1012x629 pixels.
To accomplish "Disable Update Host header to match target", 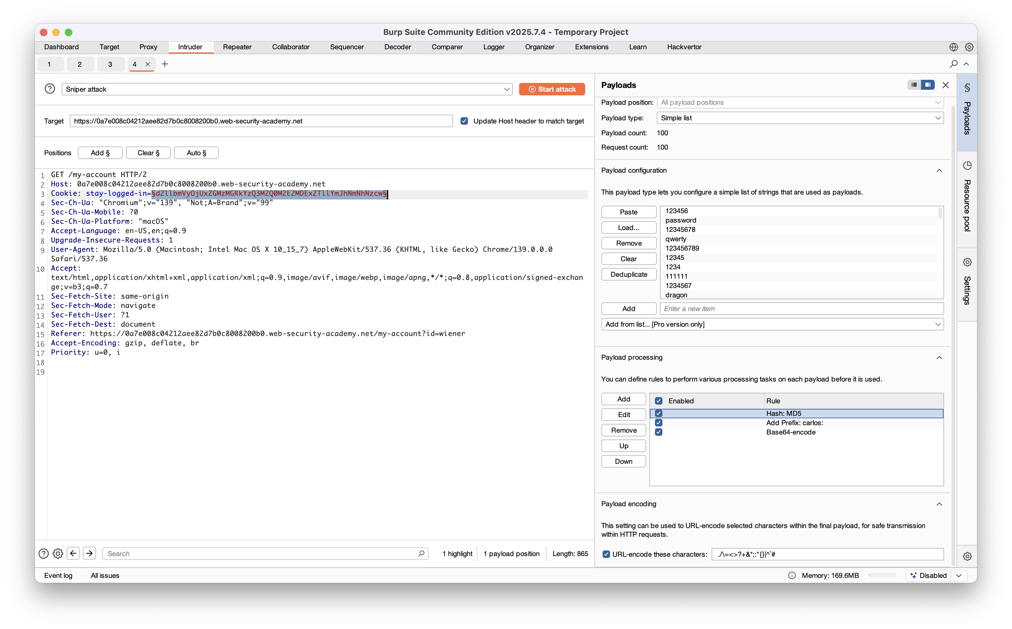I will [x=464, y=121].
